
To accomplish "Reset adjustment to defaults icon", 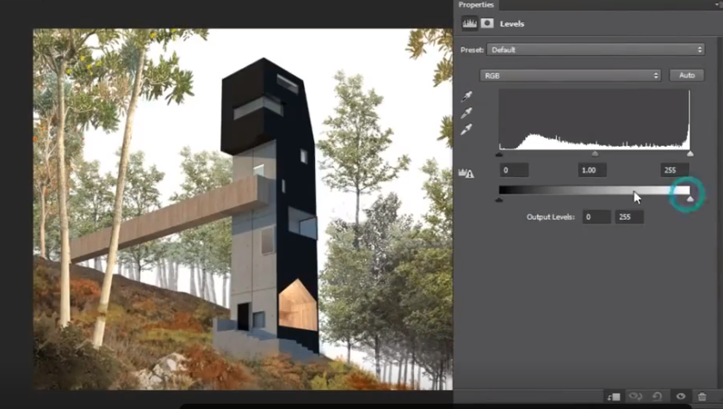I will coord(658,396).
